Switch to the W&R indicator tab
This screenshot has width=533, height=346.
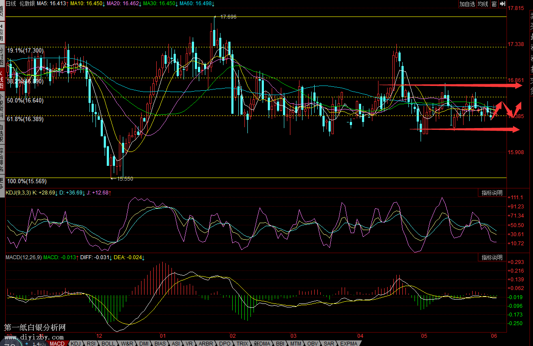127,343
